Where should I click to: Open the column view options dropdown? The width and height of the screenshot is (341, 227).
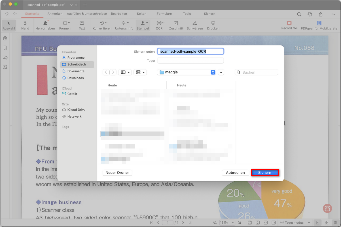point(125,72)
